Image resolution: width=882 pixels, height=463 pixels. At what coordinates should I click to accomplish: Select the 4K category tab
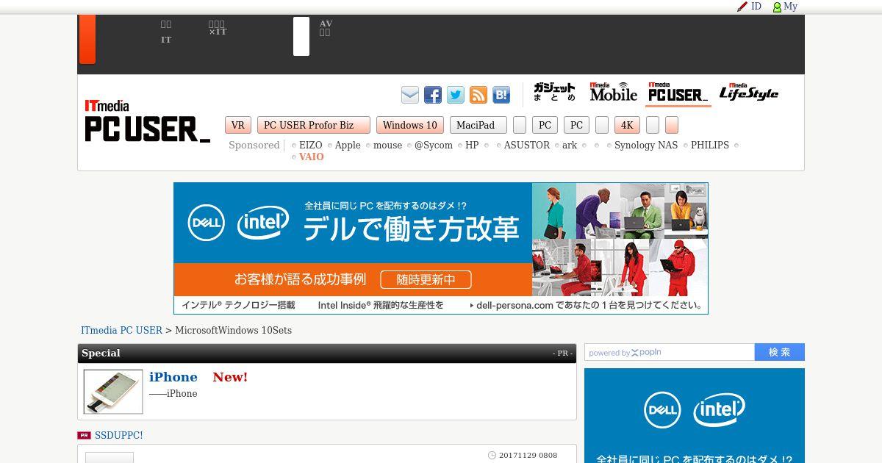coord(627,125)
